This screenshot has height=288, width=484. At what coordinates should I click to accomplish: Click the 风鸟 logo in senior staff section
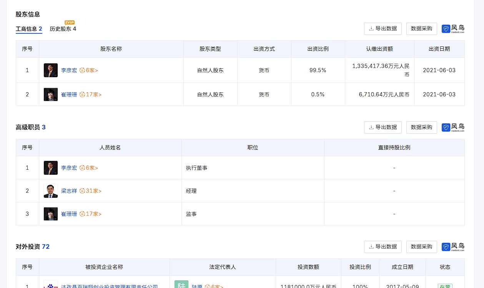point(453,127)
